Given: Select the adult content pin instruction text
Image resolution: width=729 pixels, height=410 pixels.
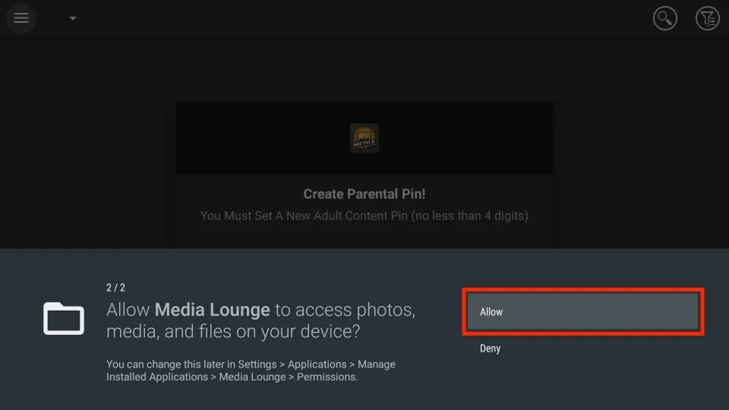Looking at the screenshot, I should pyautogui.click(x=364, y=216).
